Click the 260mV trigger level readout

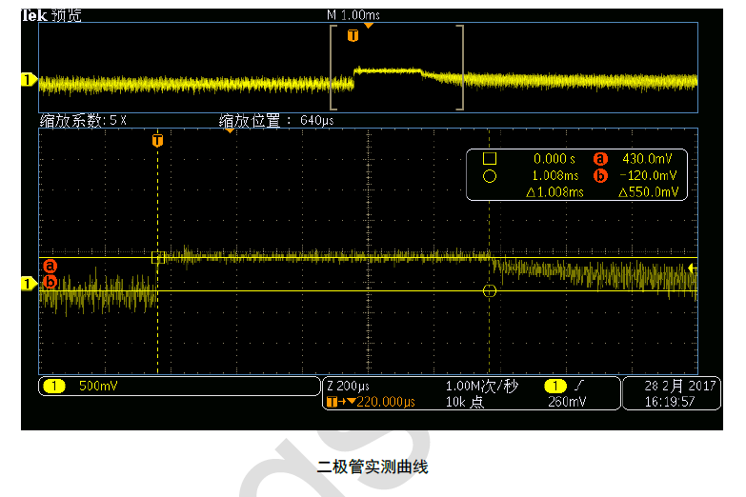tap(566, 402)
